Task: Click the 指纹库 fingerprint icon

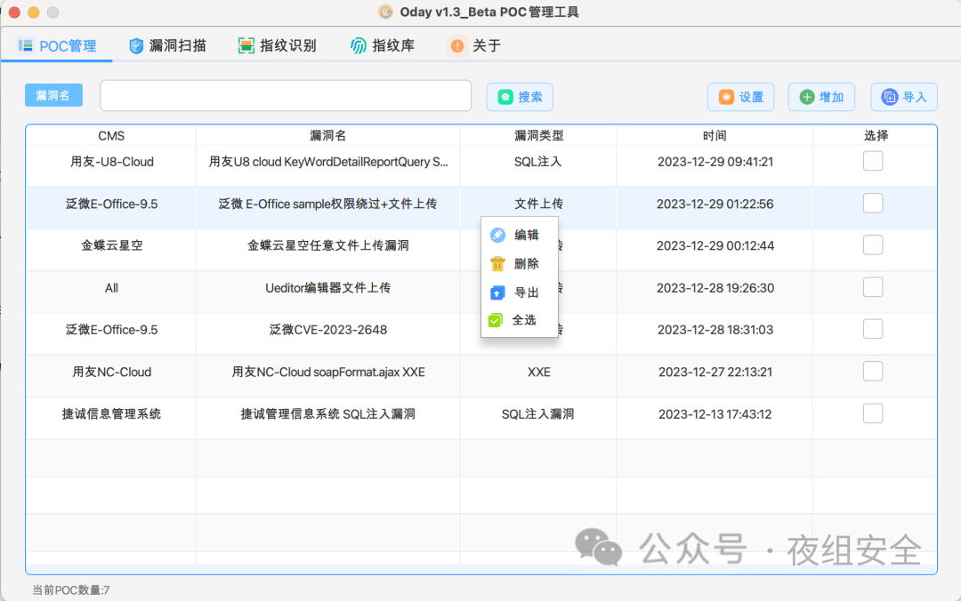Action: (x=358, y=46)
